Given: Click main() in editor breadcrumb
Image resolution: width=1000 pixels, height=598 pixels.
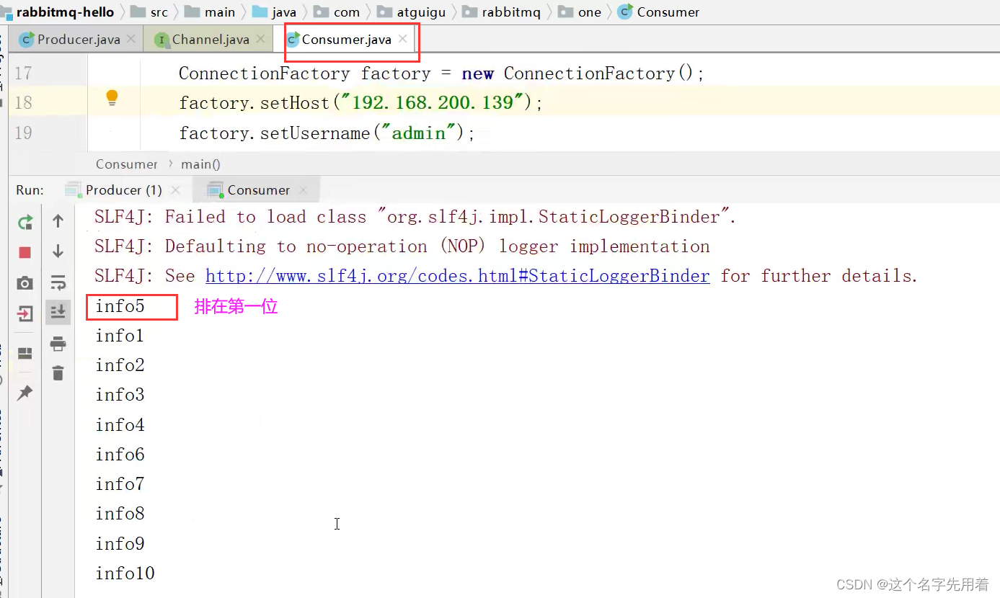Looking at the screenshot, I should 200,164.
